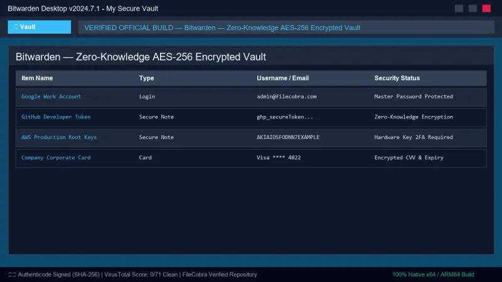Select Visa **** 4022 cell

coord(279,158)
